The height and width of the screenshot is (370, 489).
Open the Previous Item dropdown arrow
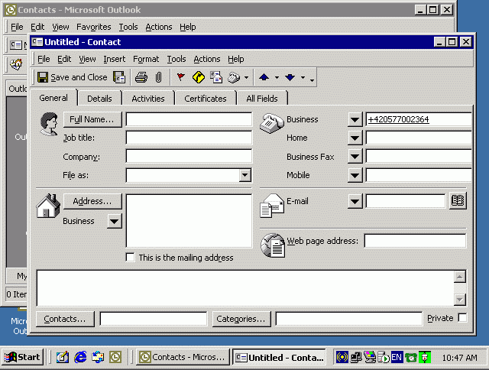coord(277,77)
